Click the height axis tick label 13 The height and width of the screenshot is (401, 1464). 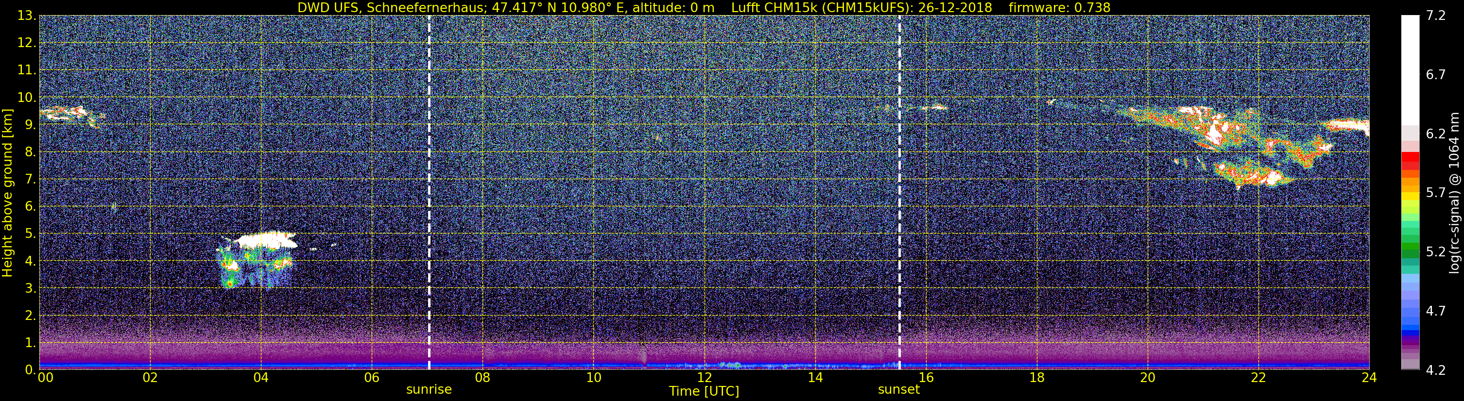click(x=26, y=16)
